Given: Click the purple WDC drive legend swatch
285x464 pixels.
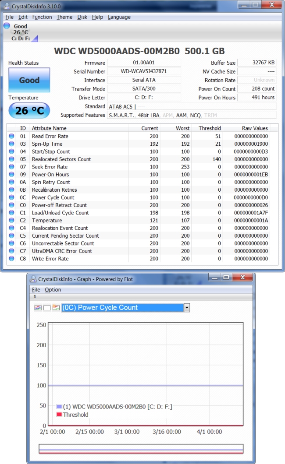Looking at the screenshot, I should pyautogui.click(x=59, y=407).
